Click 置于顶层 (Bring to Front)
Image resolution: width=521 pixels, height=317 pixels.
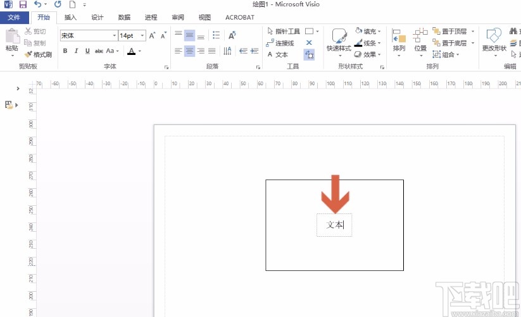click(x=450, y=31)
